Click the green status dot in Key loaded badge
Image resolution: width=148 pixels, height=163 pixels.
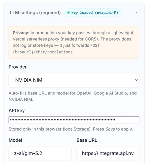[x=68, y=13]
